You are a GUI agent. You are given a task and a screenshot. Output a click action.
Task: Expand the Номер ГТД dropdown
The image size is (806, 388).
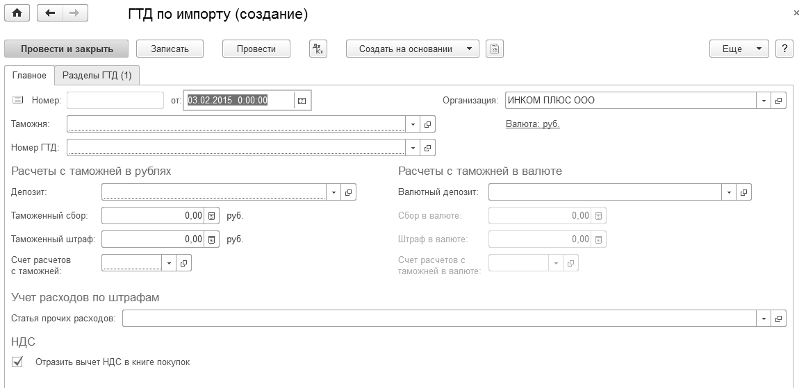(413, 148)
